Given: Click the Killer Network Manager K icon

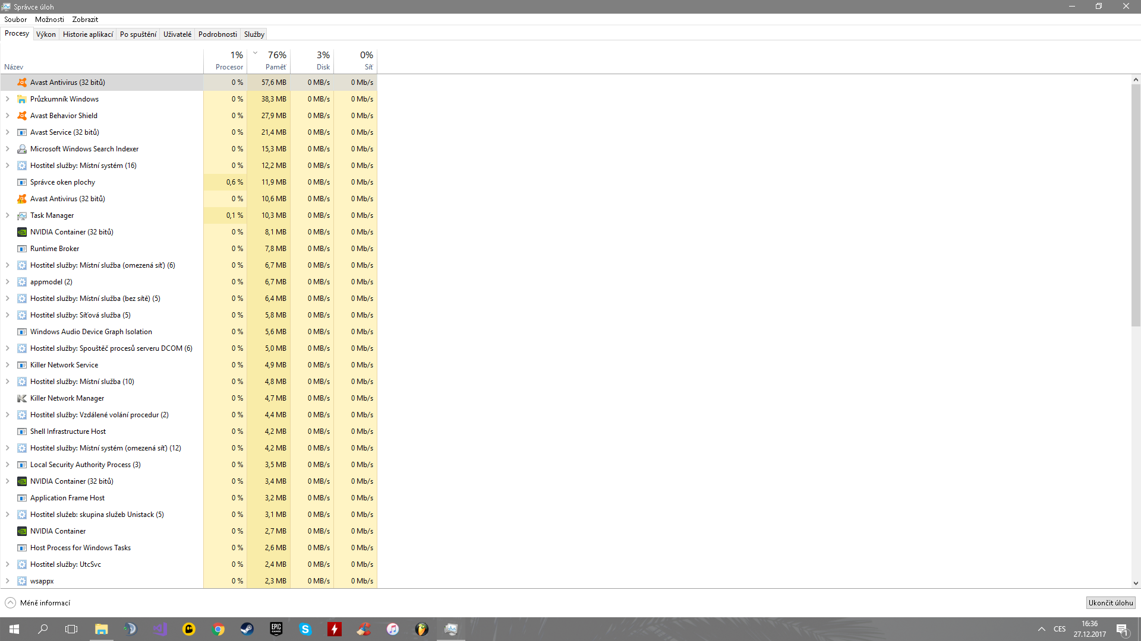Looking at the screenshot, I should (x=22, y=398).
